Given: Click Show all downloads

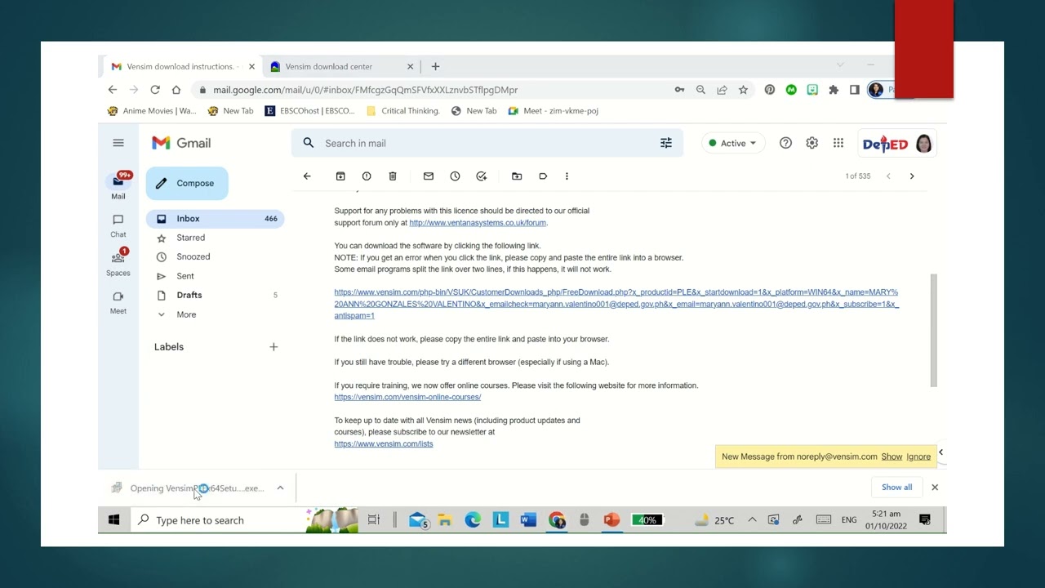Looking at the screenshot, I should point(896,488).
